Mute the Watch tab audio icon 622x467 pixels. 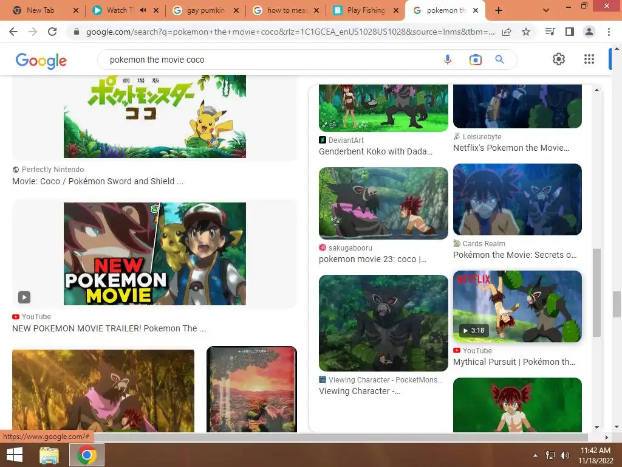tap(143, 10)
